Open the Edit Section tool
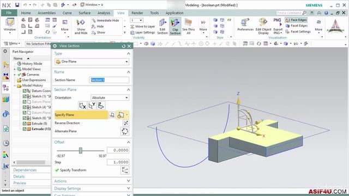 [x=163, y=26]
